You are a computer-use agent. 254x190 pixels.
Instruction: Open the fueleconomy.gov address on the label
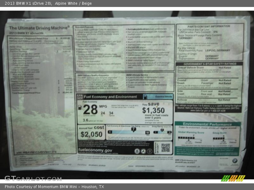[x=95, y=150]
